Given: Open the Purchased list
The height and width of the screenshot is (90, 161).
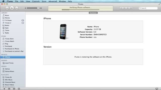Looking at the screenshot, I should coord(9,46).
